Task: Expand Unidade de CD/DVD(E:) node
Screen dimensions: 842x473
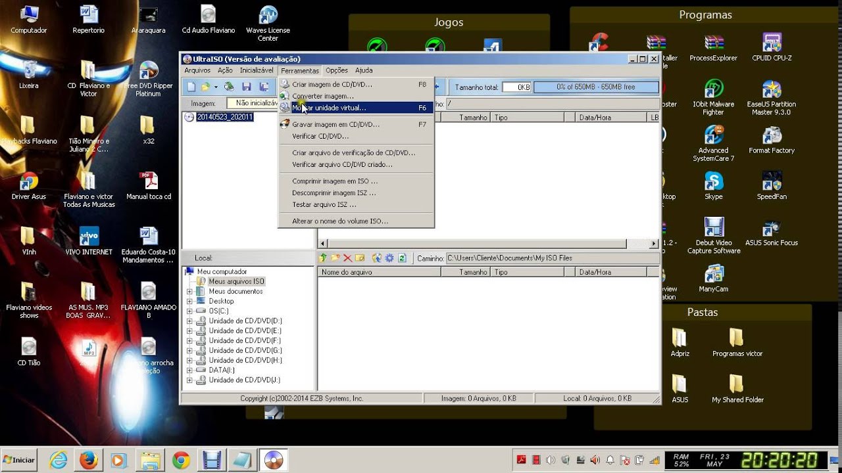Action: point(190,330)
